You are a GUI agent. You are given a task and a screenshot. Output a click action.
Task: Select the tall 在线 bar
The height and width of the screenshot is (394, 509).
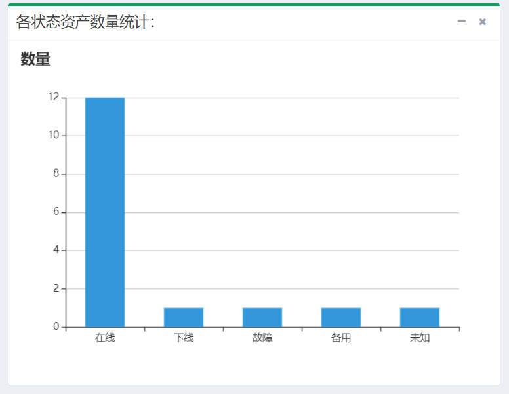[105, 212]
